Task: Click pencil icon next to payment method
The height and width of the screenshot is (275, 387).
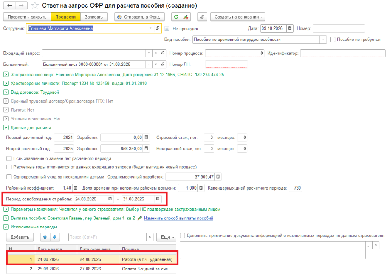Action: tap(139, 218)
